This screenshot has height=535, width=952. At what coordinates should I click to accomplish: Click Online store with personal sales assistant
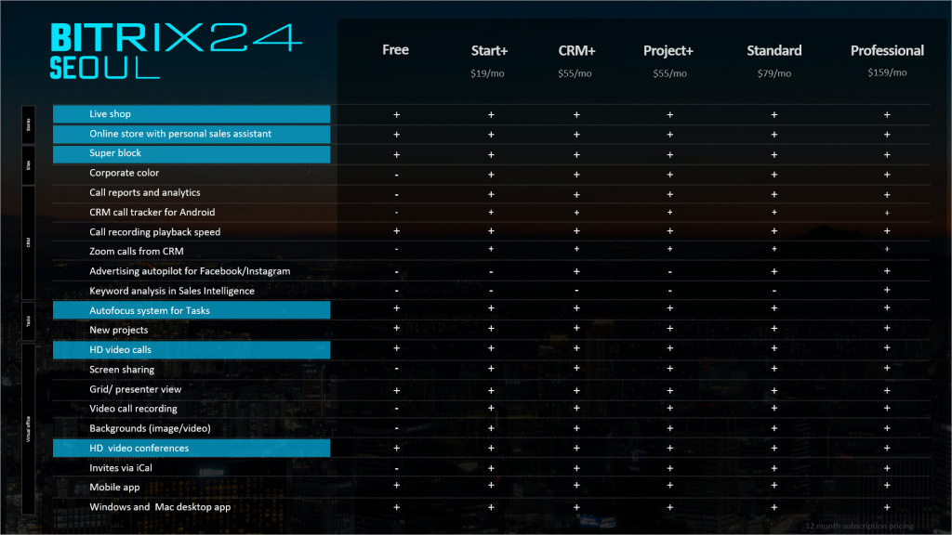pos(192,134)
